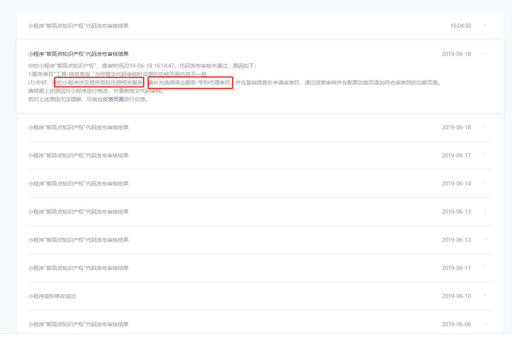Expand the message received at 16:04:30
Image resolution: width=512 pixels, height=338 pixels.
pyautogui.click(x=485, y=25)
